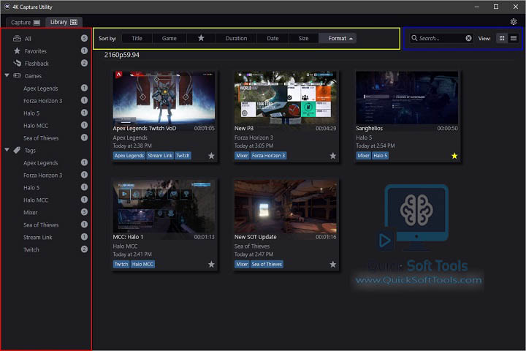Click Twitch tag on Apex Legends clip
The height and width of the screenshot is (351, 526).
pos(183,156)
